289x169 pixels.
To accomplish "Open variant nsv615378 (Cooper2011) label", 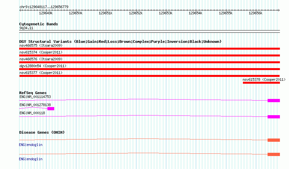I will (x=264, y=79).
